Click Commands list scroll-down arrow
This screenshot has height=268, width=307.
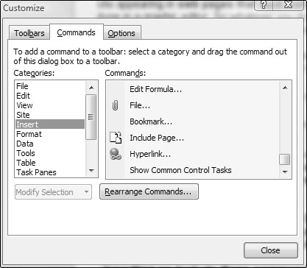coord(285,172)
